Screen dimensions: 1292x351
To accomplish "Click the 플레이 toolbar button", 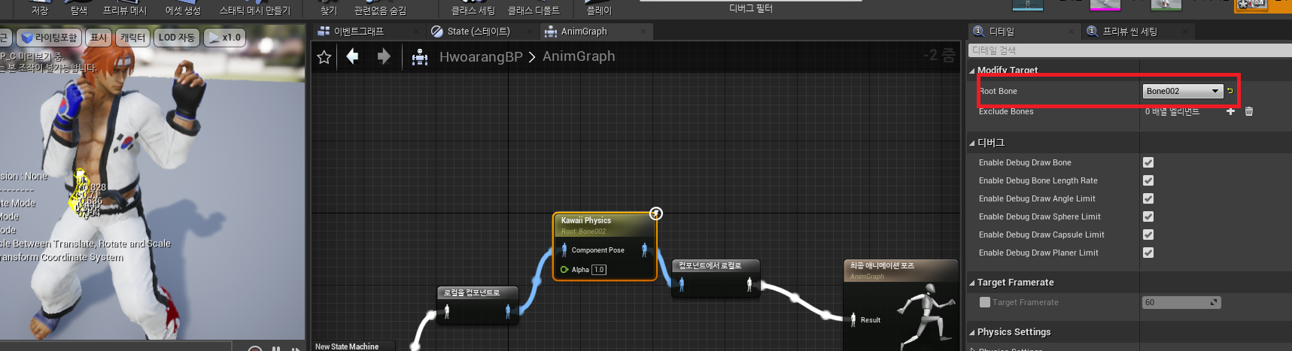I will click(x=599, y=10).
